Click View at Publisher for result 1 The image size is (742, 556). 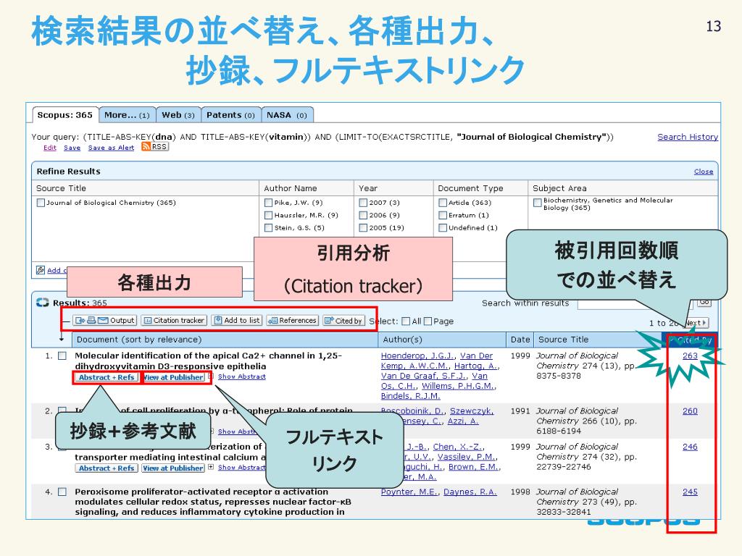coord(173,377)
